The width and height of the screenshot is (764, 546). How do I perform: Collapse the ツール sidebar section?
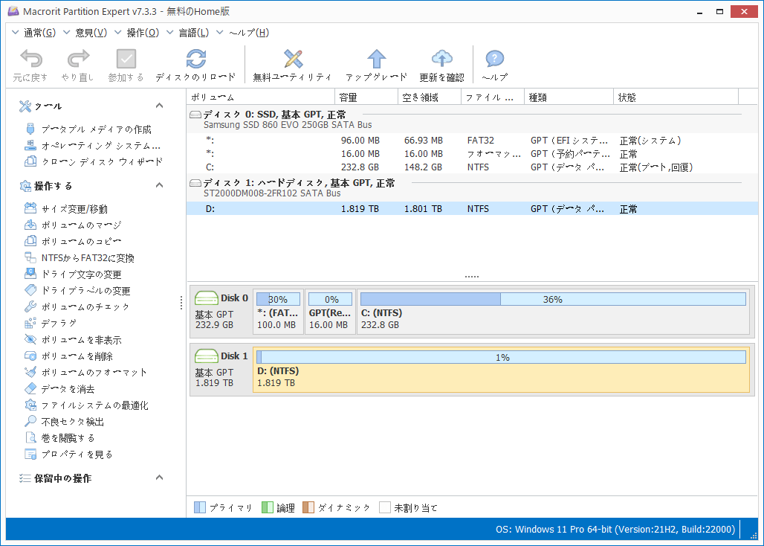[159, 106]
